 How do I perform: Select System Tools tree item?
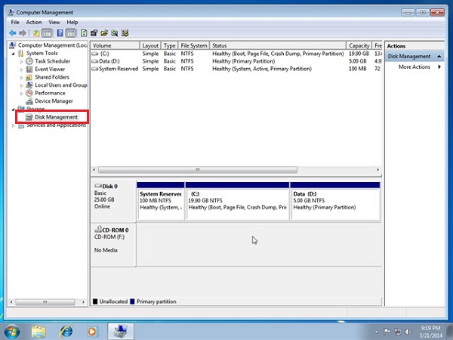42,53
